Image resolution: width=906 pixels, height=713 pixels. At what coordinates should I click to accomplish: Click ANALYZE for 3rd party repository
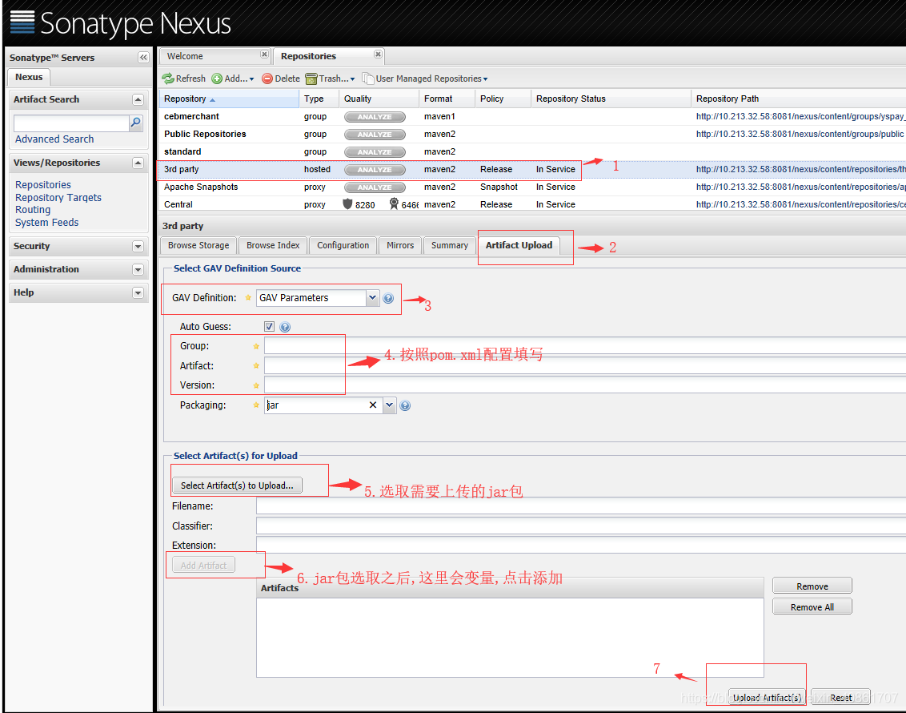point(375,169)
